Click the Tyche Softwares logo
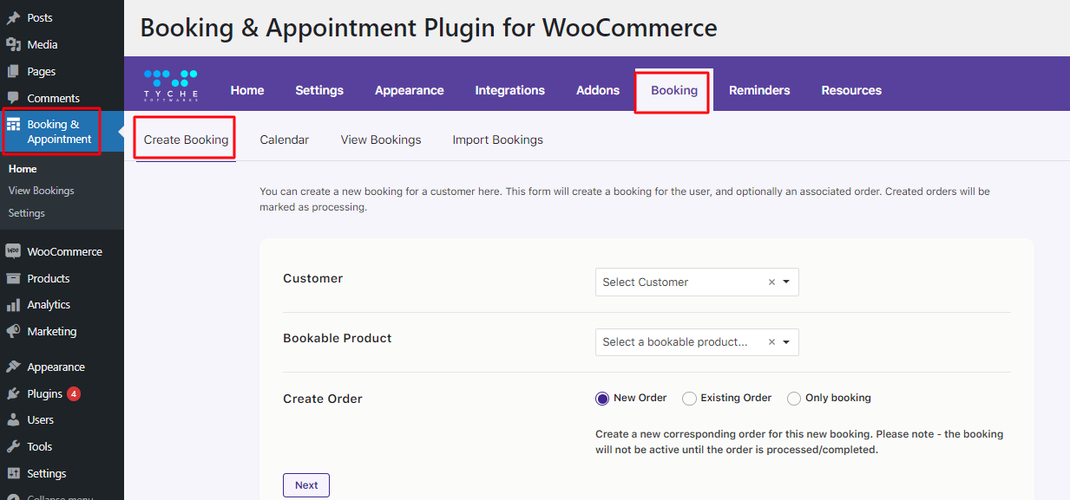The width and height of the screenshot is (1070, 500). pos(171,86)
